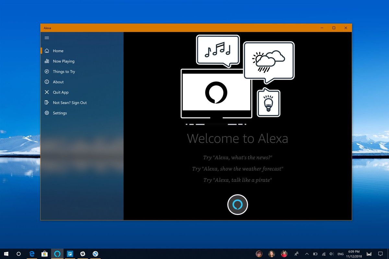Click the Quit App X icon
This screenshot has width=389, height=259.
click(47, 92)
